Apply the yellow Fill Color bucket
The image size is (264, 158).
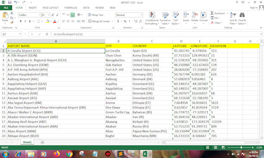[x=48, y=21]
